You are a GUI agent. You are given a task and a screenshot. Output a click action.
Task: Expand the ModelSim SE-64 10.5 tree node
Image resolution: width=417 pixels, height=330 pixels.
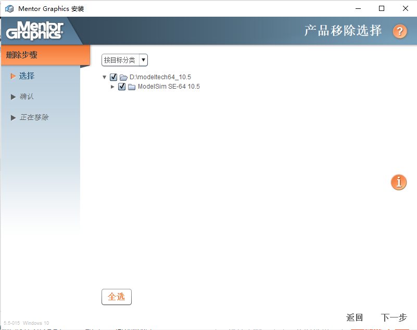click(x=112, y=87)
